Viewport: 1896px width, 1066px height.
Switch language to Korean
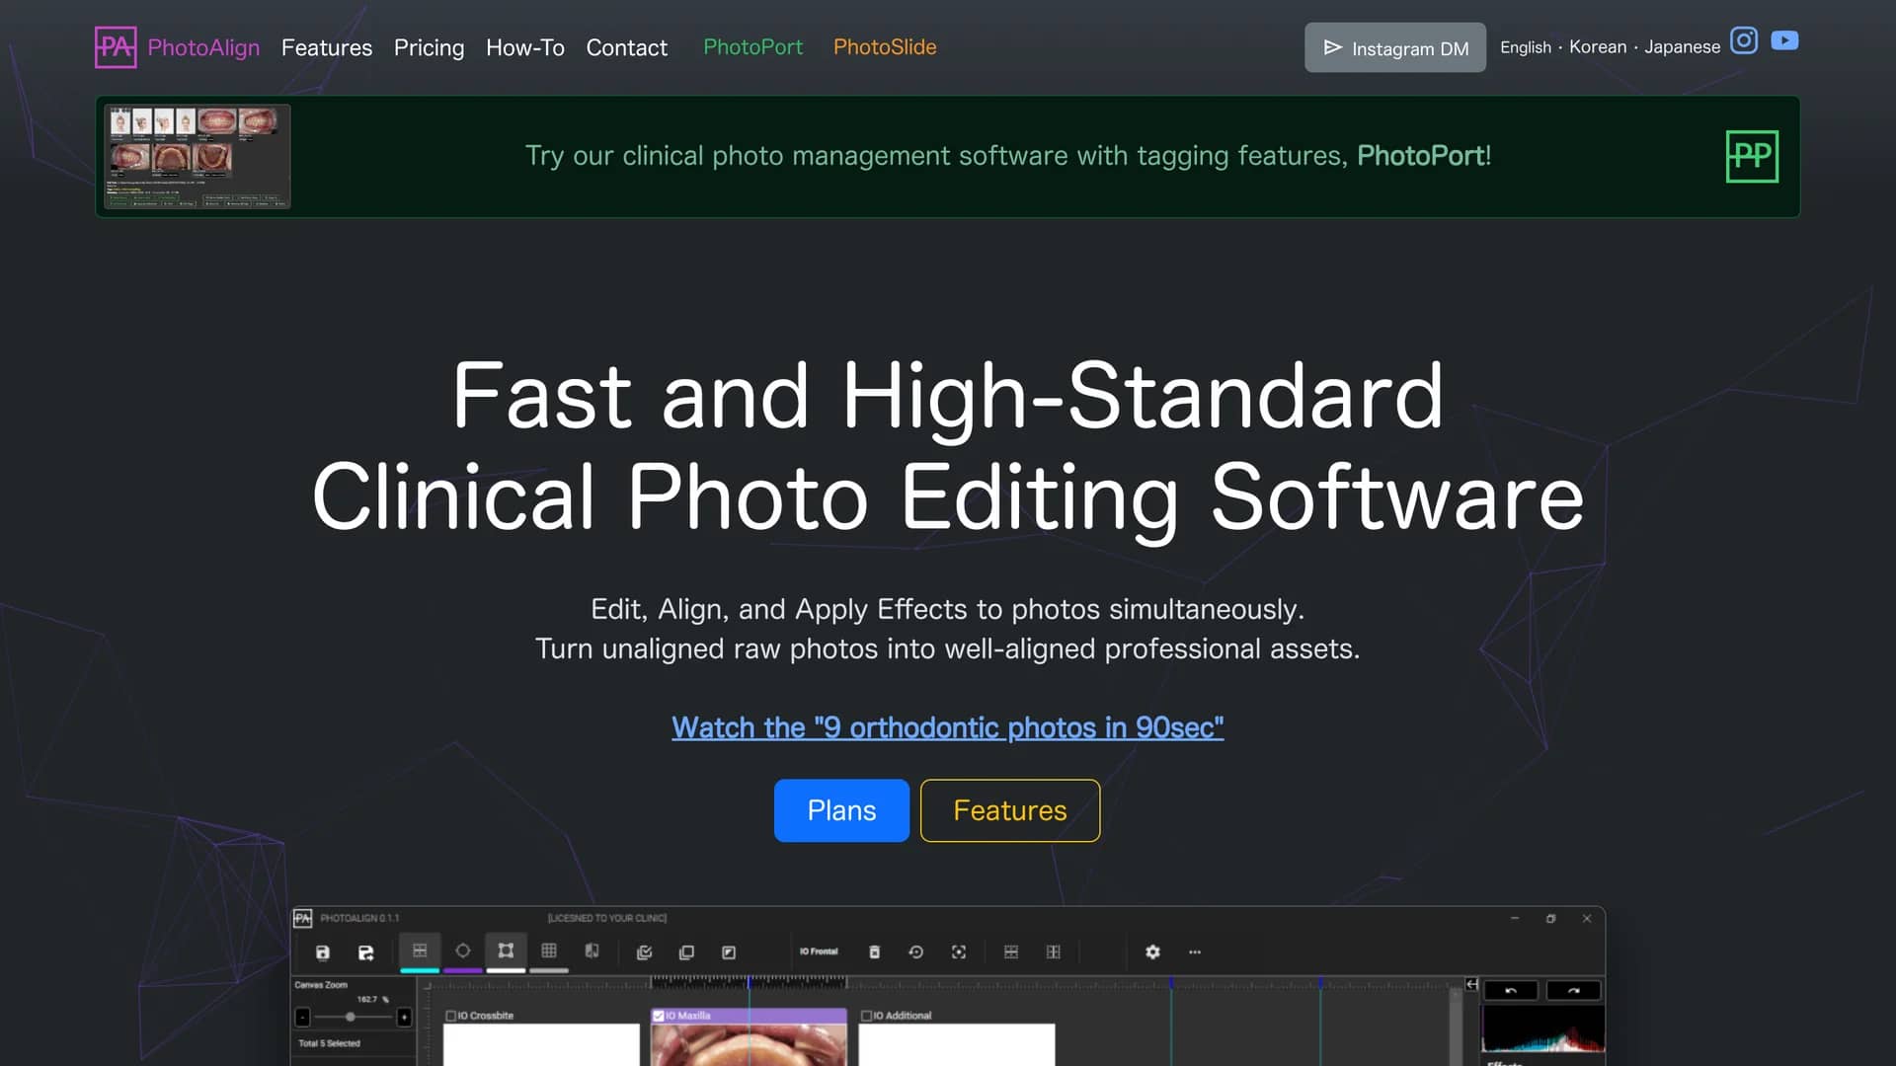pos(1598,46)
